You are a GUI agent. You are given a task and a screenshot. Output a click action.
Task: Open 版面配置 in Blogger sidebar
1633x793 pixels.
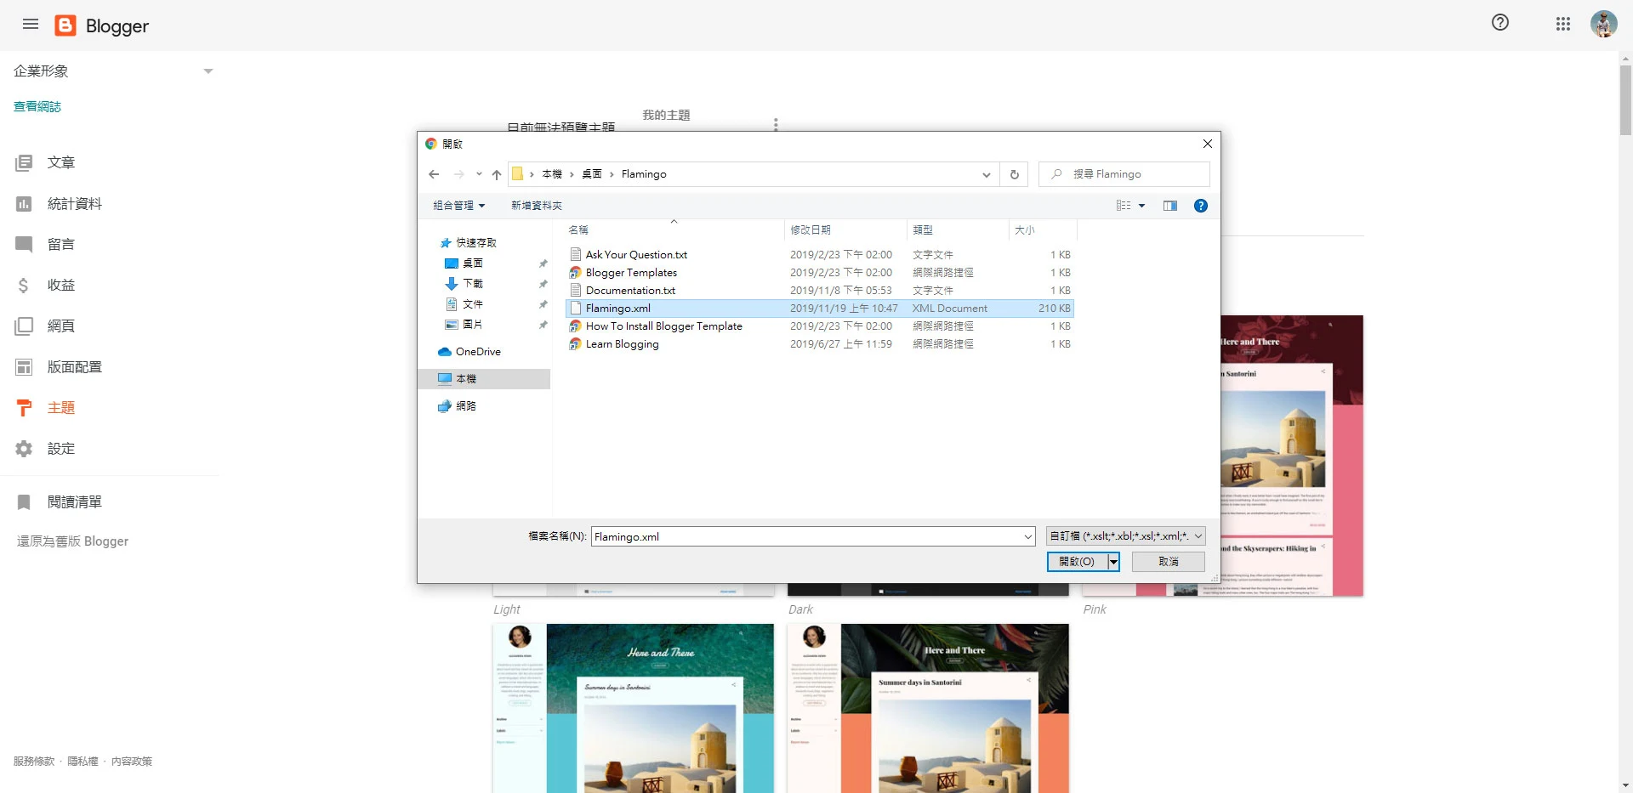75,367
